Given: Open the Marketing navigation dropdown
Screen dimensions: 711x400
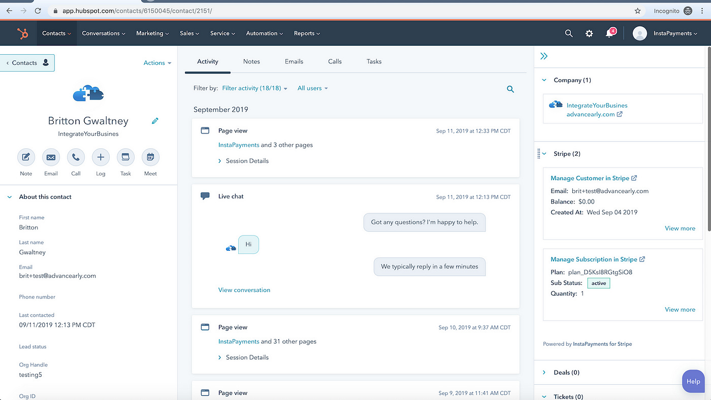Looking at the screenshot, I should (x=153, y=34).
